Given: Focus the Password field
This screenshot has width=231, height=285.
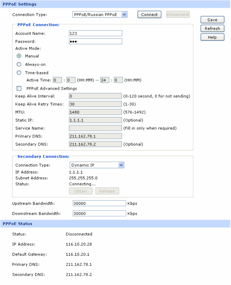Looking at the screenshot, I should pyautogui.click(x=95, y=41).
